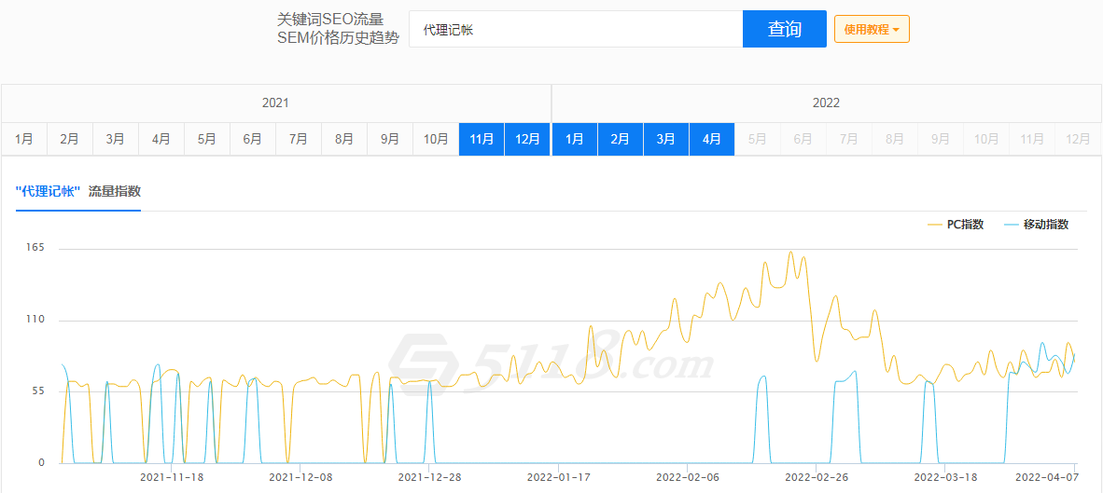Focus the keyword input field containing 代理记帐
Viewport: 1103px width, 493px height.
pos(576,29)
